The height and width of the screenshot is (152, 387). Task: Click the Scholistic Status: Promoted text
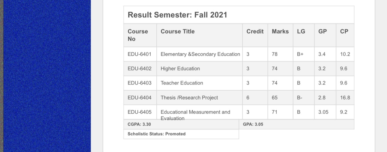[x=157, y=134]
